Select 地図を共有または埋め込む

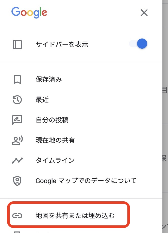click(x=75, y=216)
